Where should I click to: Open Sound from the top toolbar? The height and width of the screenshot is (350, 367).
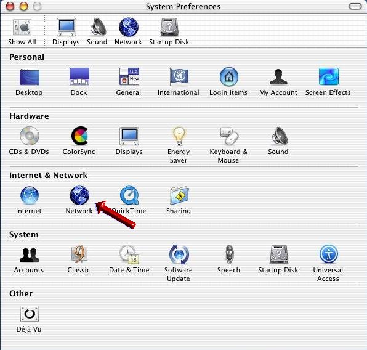point(99,27)
